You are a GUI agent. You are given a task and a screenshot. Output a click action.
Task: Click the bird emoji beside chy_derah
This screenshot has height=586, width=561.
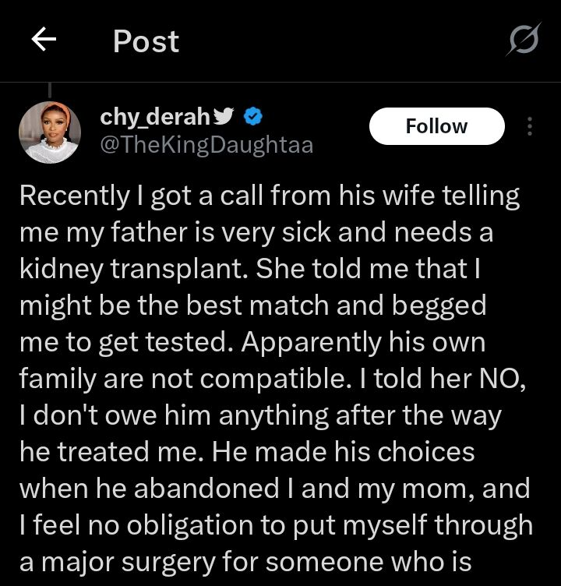[224, 117]
